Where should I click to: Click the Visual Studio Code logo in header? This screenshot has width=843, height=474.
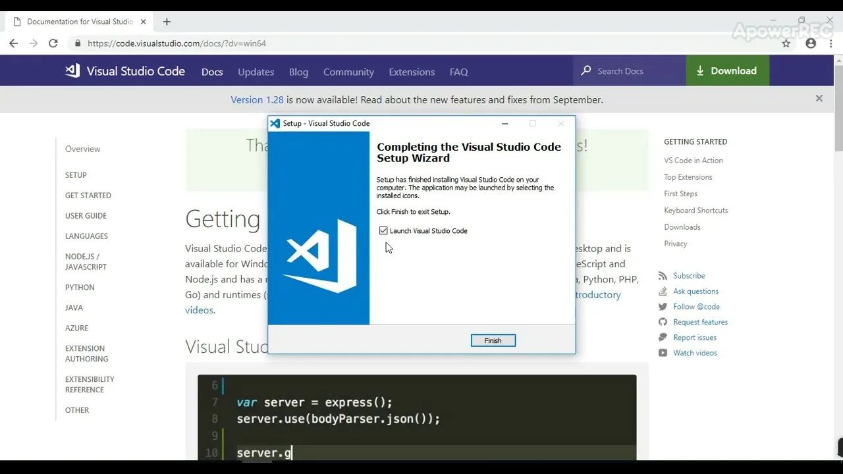(x=72, y=70)
